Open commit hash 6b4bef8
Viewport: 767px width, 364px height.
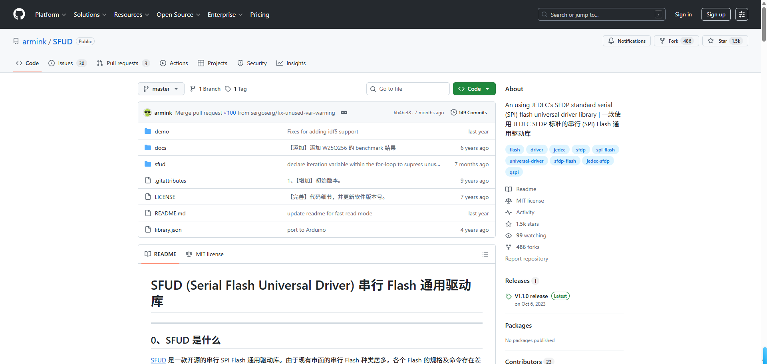[402, 113]
